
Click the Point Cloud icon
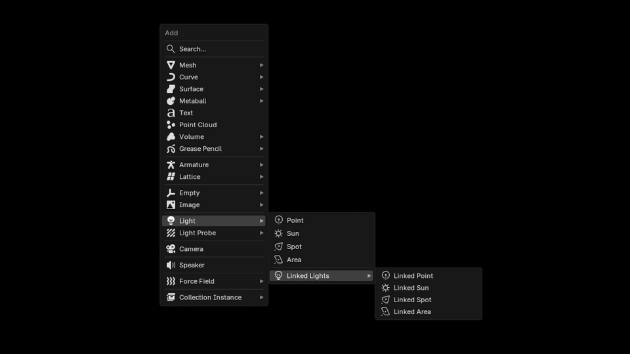pyautogui.click(x=171, y=125)
